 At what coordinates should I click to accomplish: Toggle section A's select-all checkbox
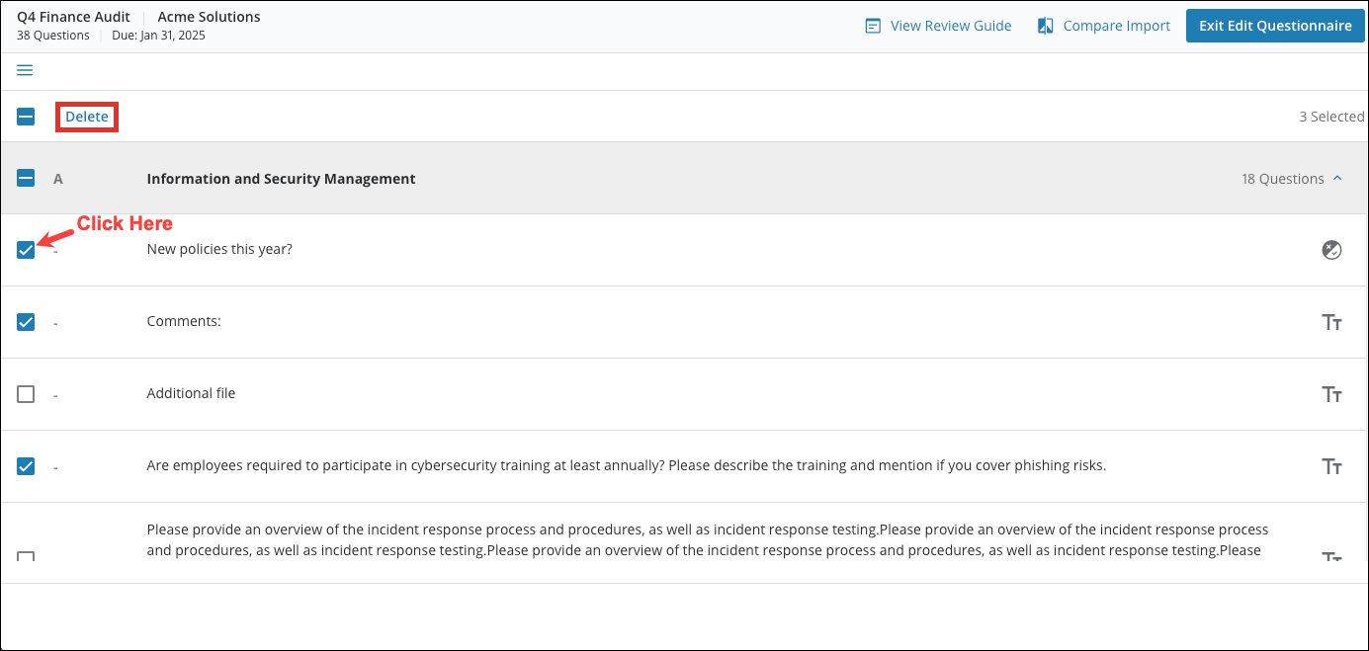(25, 178)
